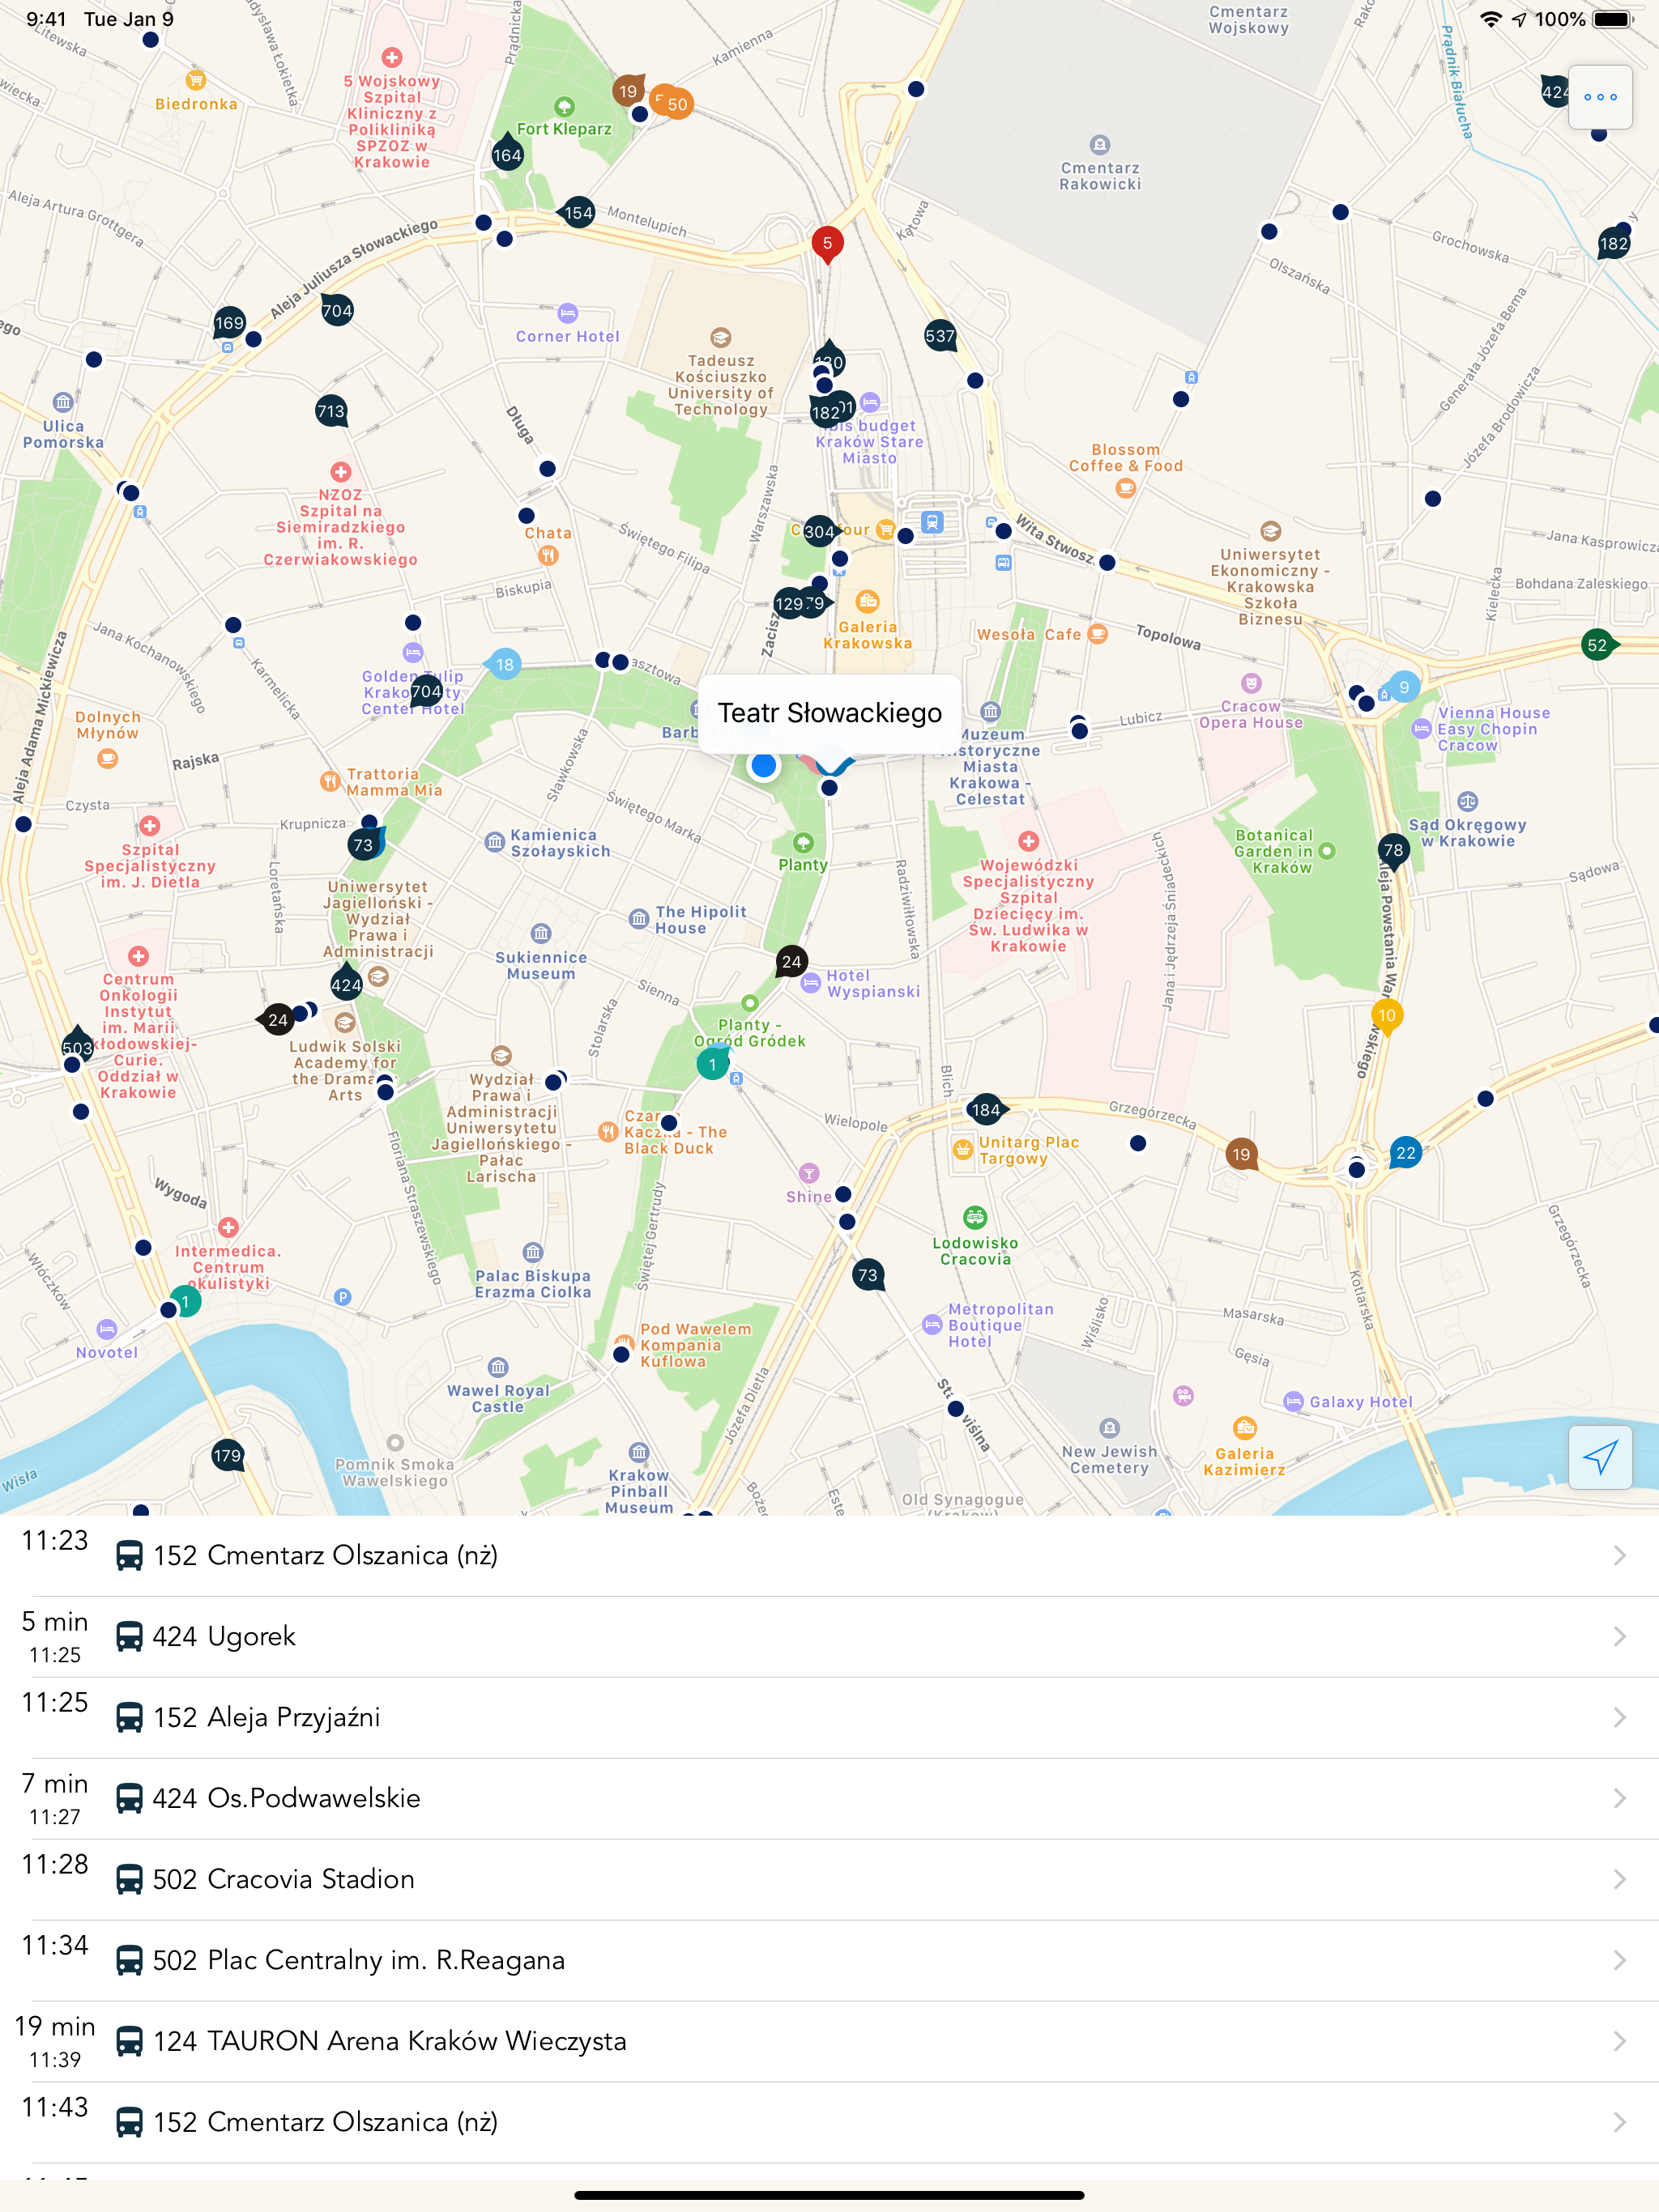Select the Hotel Wyspianski icon
The image size is (1659, 2212).
pyautogui.click(x=812, y=984)
